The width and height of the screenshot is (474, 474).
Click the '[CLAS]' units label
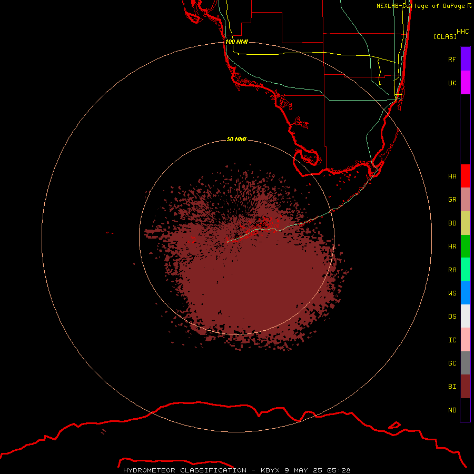click(x=445, y=37)
